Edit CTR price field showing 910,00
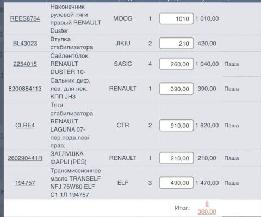The width and height of the screenshot is (261, 217). pos(176,125)
